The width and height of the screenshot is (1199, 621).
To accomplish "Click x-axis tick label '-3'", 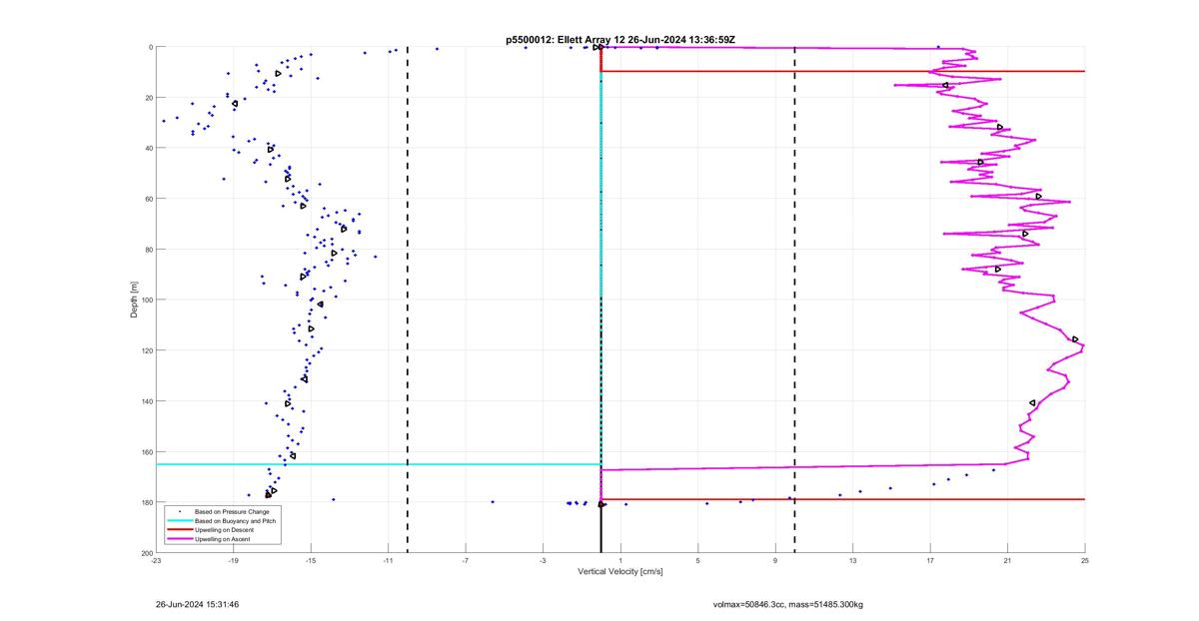I will coord(543,561).
